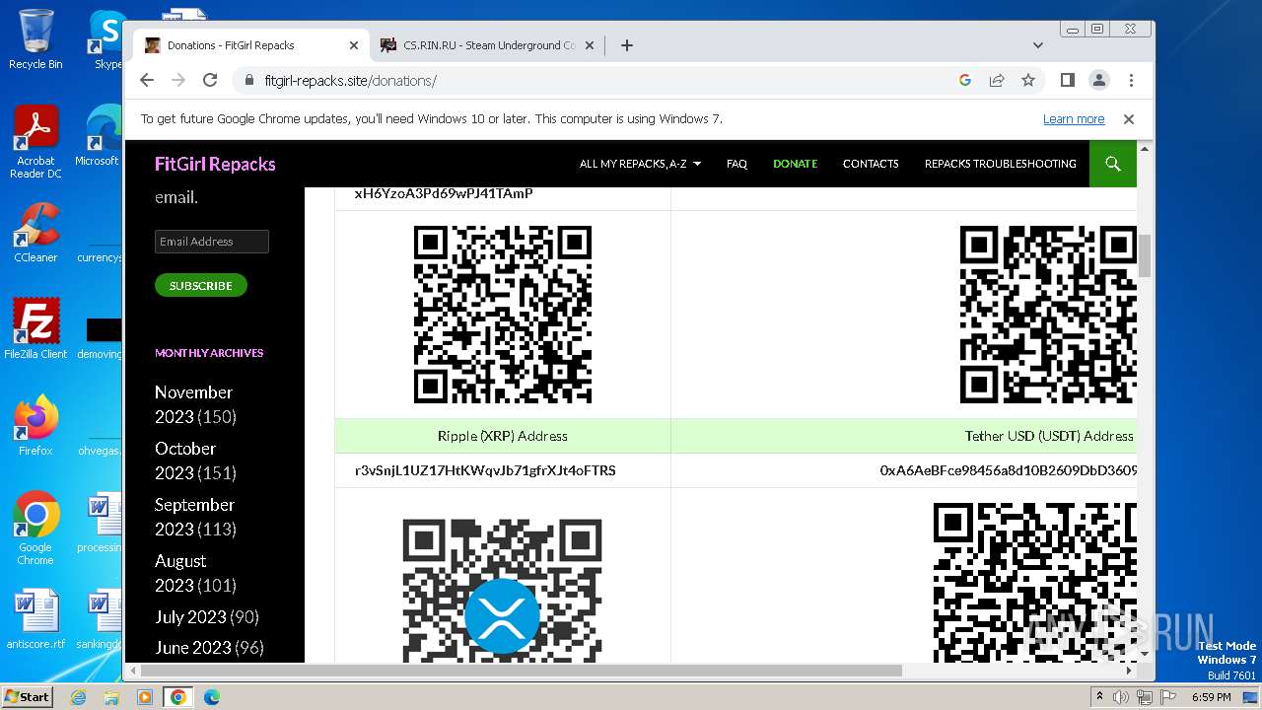Screen dimensions: 1262x710
Task: Open antiscore.rtf desktop file
Action: tap(35, 619)
